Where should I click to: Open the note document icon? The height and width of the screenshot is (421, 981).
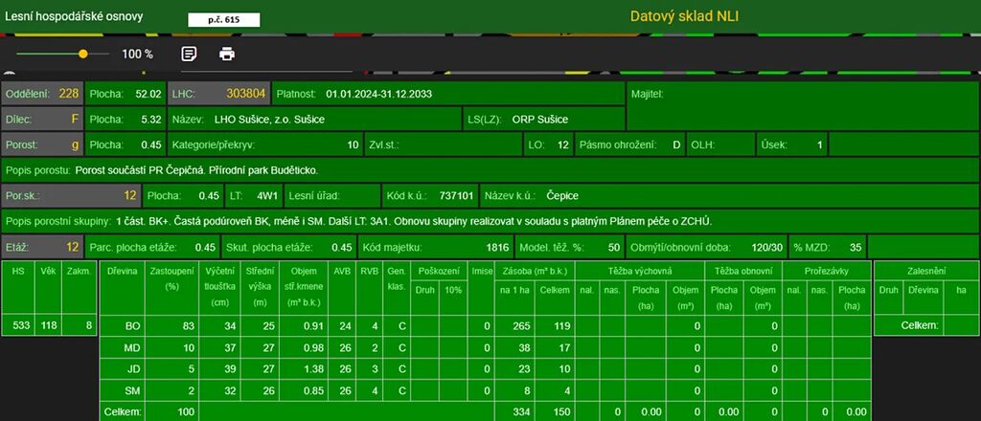point(189,54)
